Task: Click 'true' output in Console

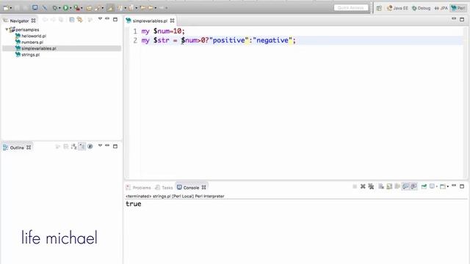Action: coord(134,204)
